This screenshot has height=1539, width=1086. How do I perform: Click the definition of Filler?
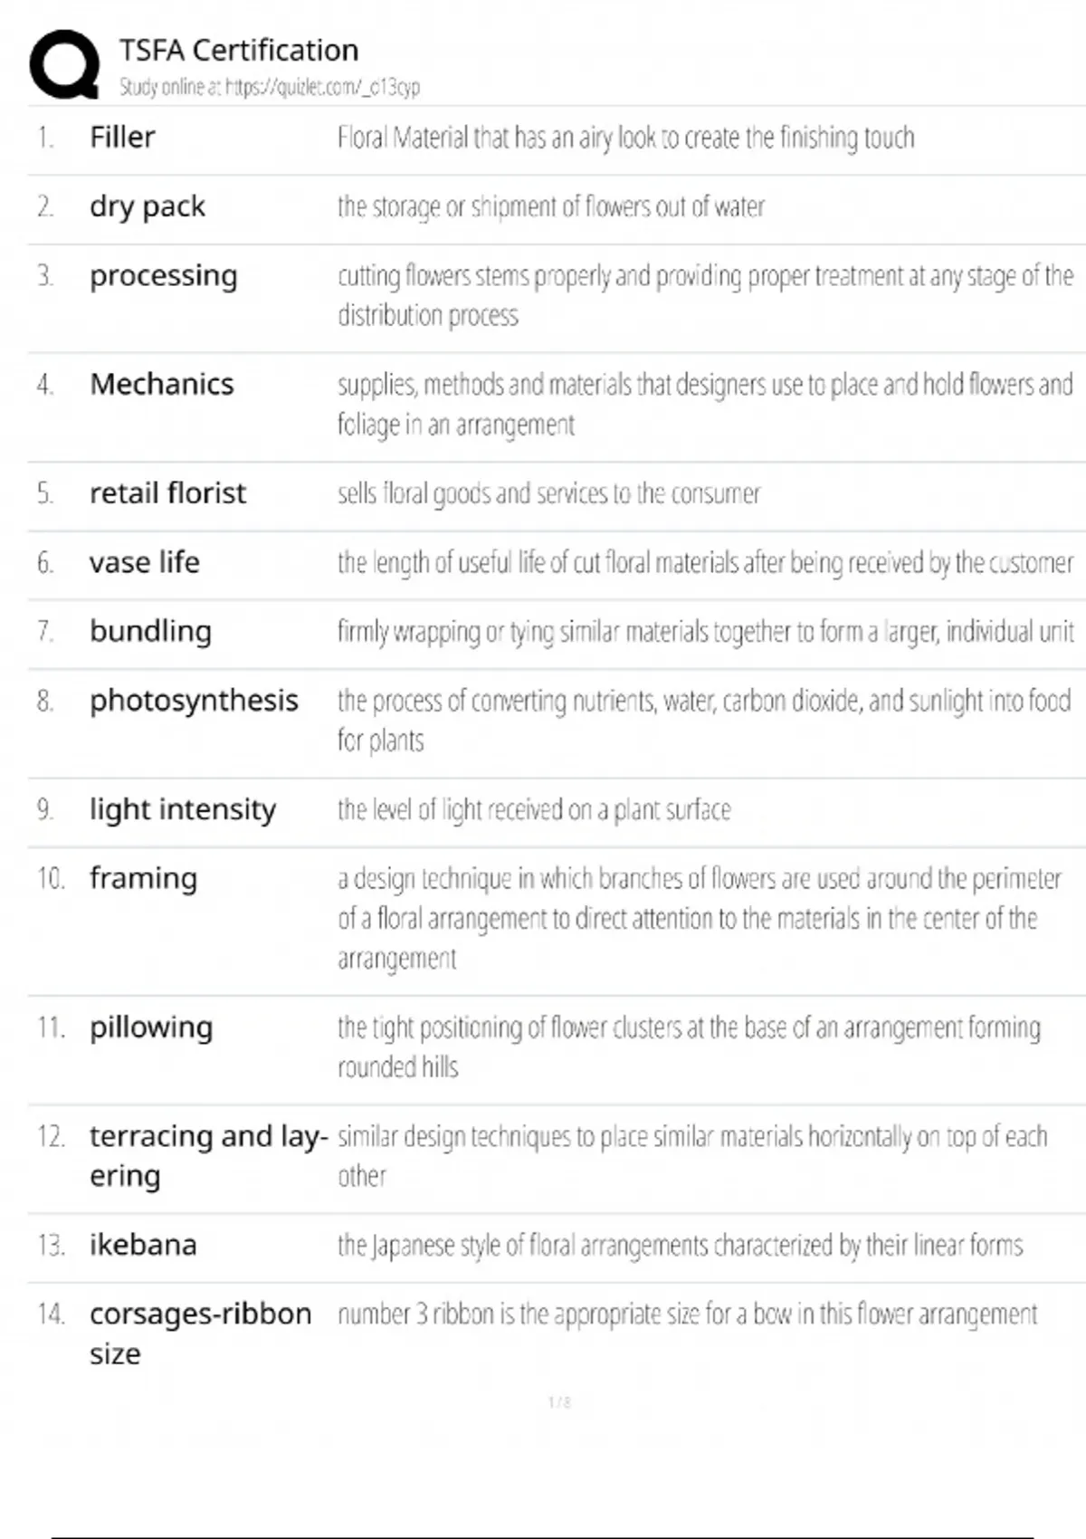[x=625, y=138]
